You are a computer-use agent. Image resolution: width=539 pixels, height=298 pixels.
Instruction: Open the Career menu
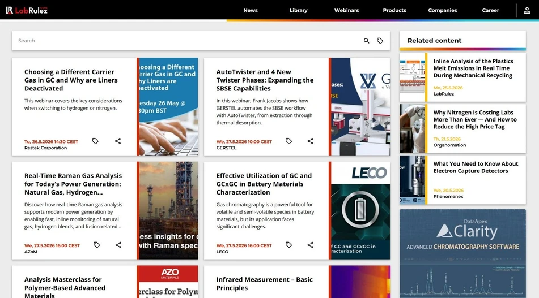pyautogui.click(x=490, y=10)
